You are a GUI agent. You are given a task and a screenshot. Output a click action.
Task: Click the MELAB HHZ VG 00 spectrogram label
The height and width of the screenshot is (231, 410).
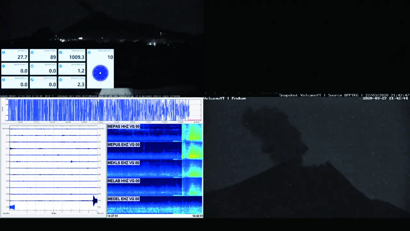coord(124,181)
